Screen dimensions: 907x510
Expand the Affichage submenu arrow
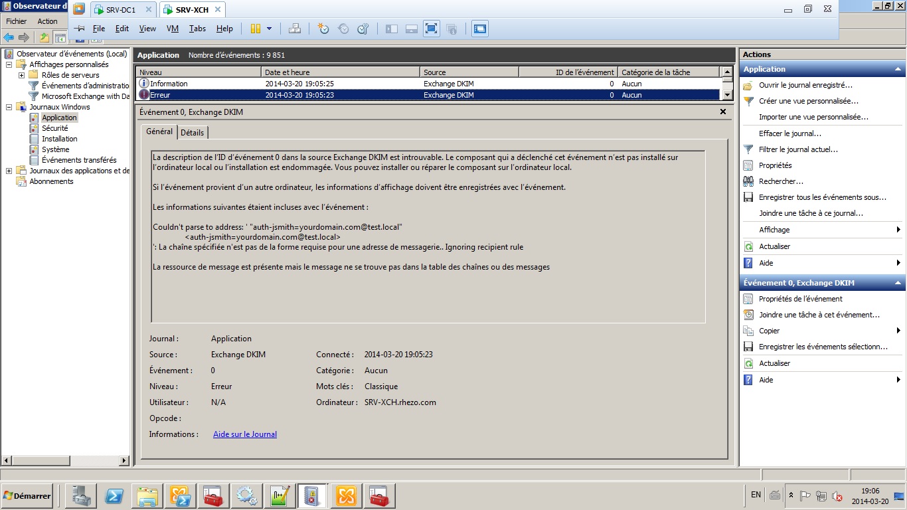tap(898, 230)
